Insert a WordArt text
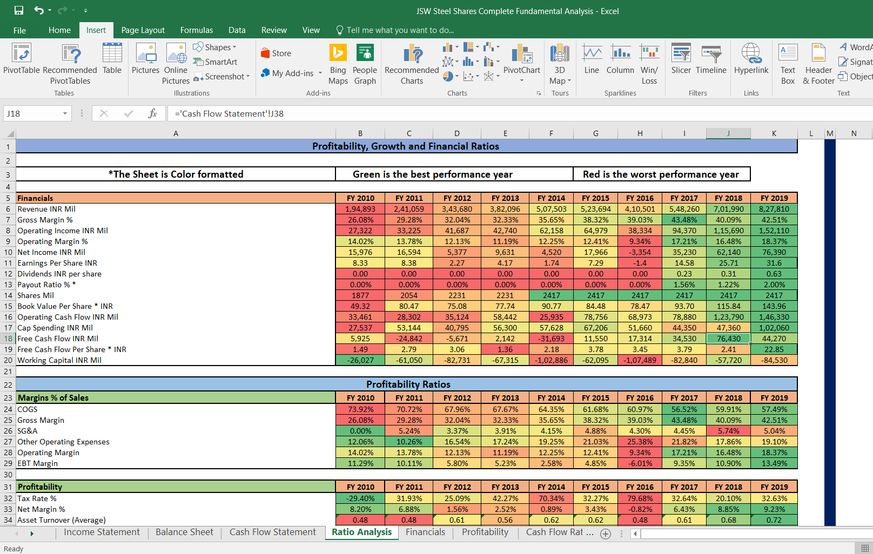 tap(855, 48)
